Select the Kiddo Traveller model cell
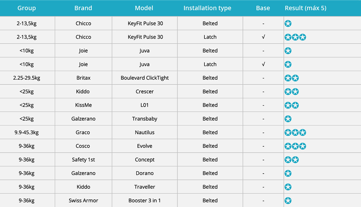Image resolution: width=361 pixels, height=207 pixels. tap(145, 187)
